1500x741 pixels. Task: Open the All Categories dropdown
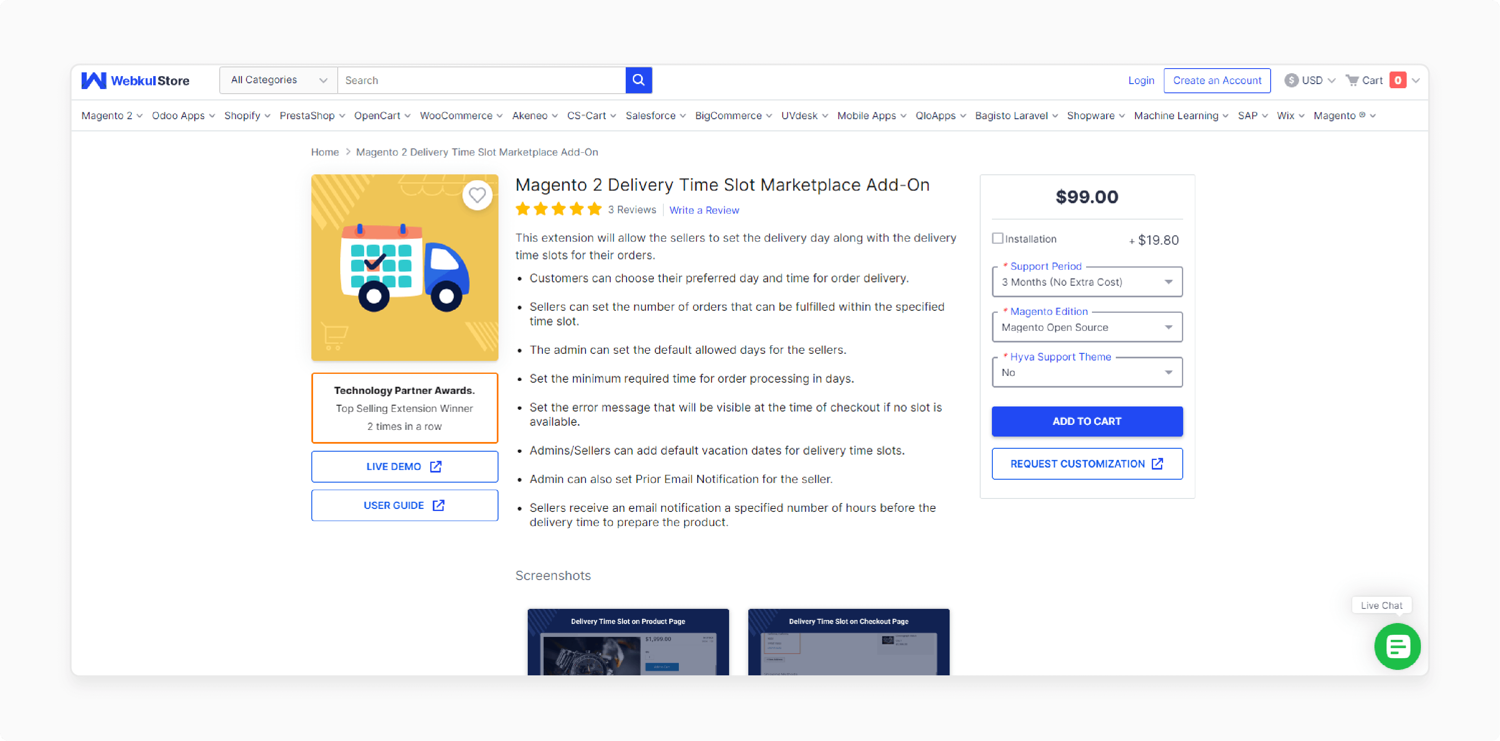[x=278, y=80]
